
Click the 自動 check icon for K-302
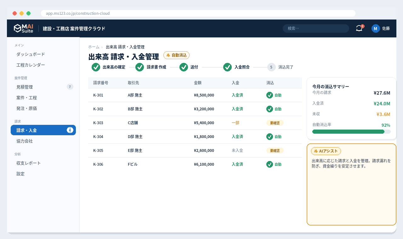click(270, 109)
